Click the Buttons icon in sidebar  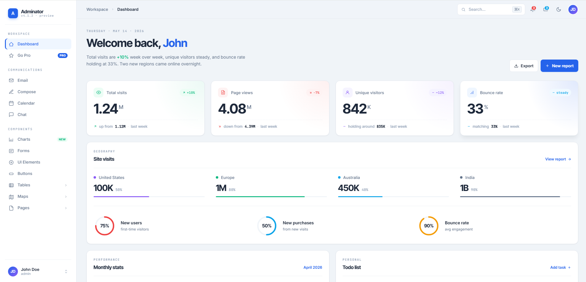click(x=11, y=174)
